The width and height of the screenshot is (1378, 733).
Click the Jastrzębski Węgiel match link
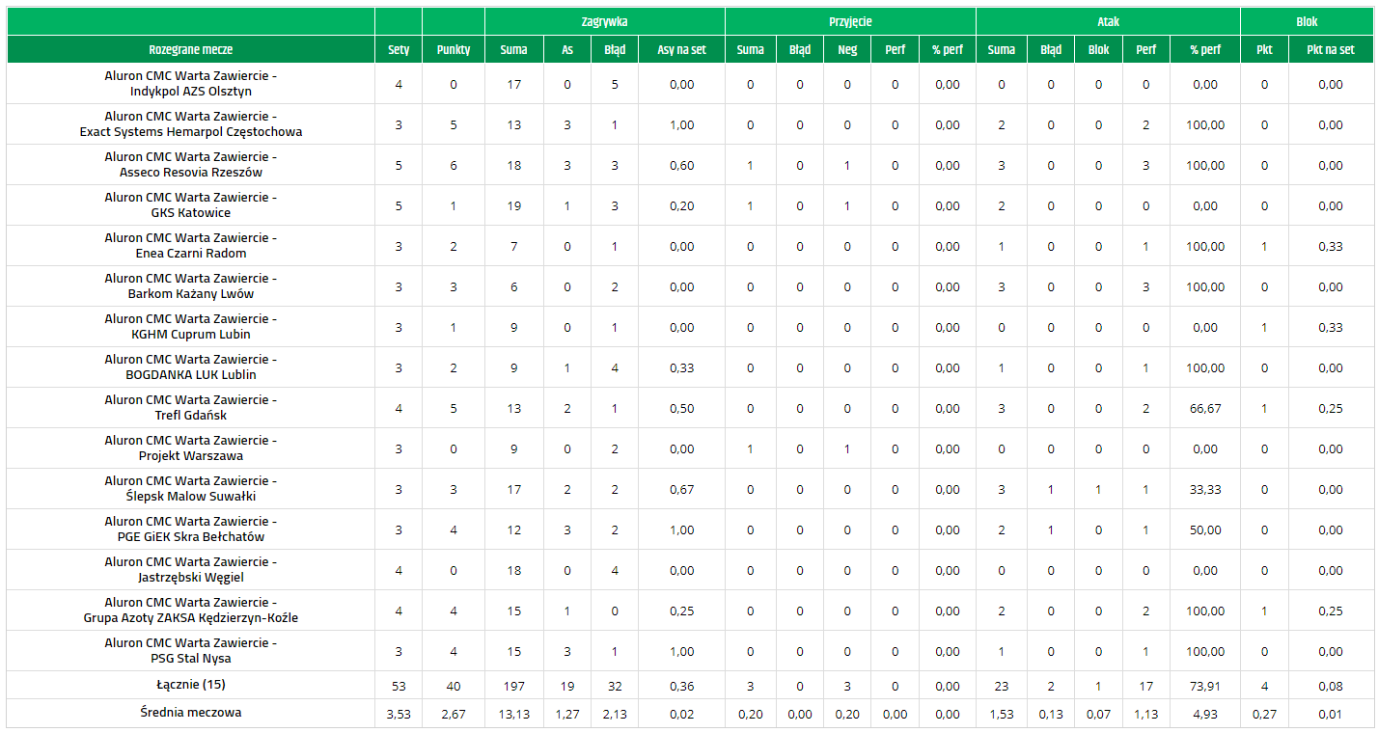click(191, 570)
